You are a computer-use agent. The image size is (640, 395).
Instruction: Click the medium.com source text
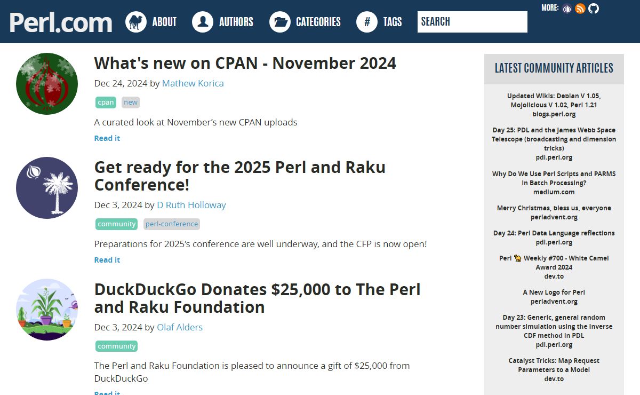tap(554, 192)
